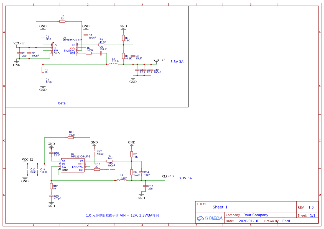Screen dimensions: 324x229
Task: Select the U1 chip's EN/SYNC pin label
Action: pos(69,51)
